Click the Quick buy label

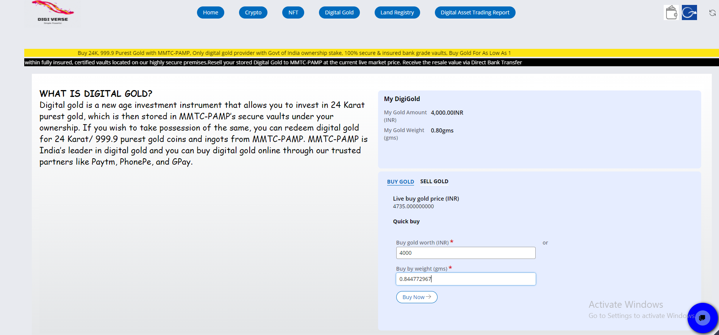click(x=406, y=221)
